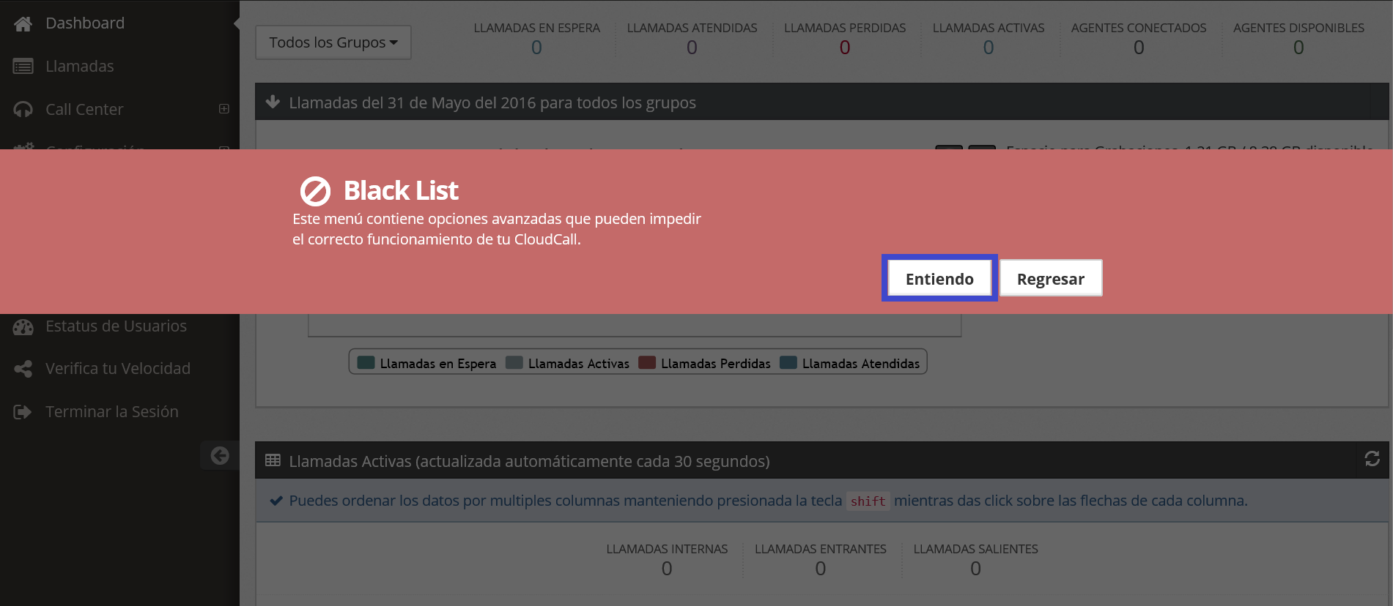
Task: Click the LLAMADAS SALIENTES count
Action: [x=975, y=569]
